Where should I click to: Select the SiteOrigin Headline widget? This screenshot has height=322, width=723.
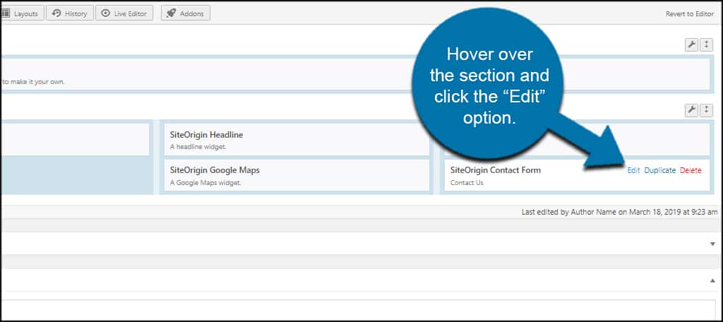tap(297, 140)
